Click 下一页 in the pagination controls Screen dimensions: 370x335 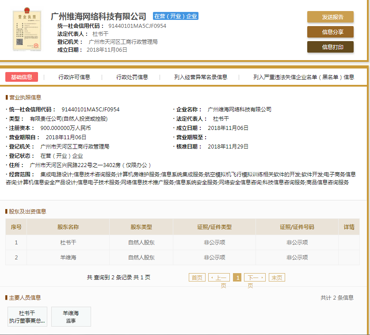point(255,277)
